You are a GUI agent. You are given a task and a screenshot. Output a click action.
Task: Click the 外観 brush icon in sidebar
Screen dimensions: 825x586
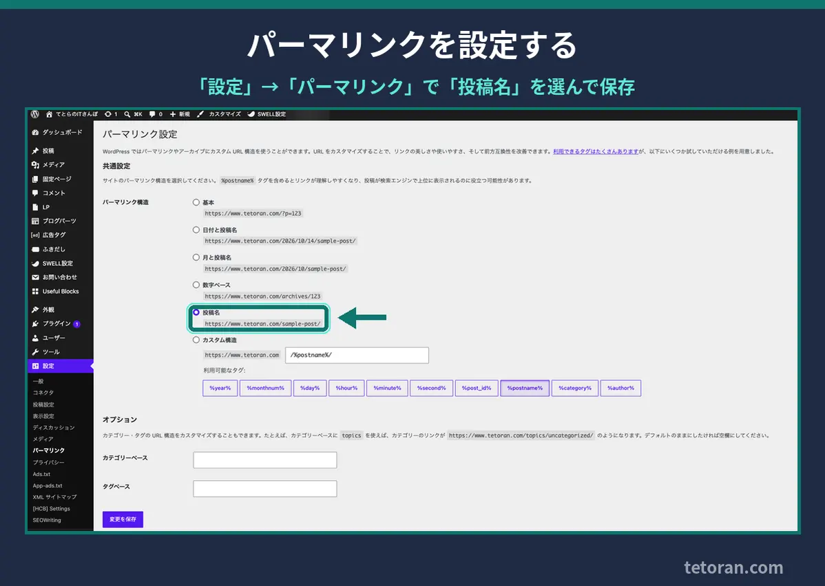[35, 310]
